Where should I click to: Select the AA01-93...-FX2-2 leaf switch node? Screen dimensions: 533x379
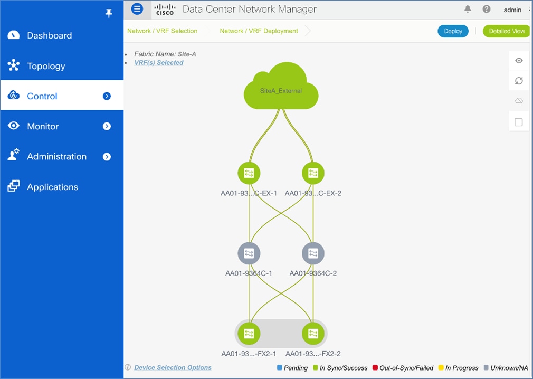(313, 334)
